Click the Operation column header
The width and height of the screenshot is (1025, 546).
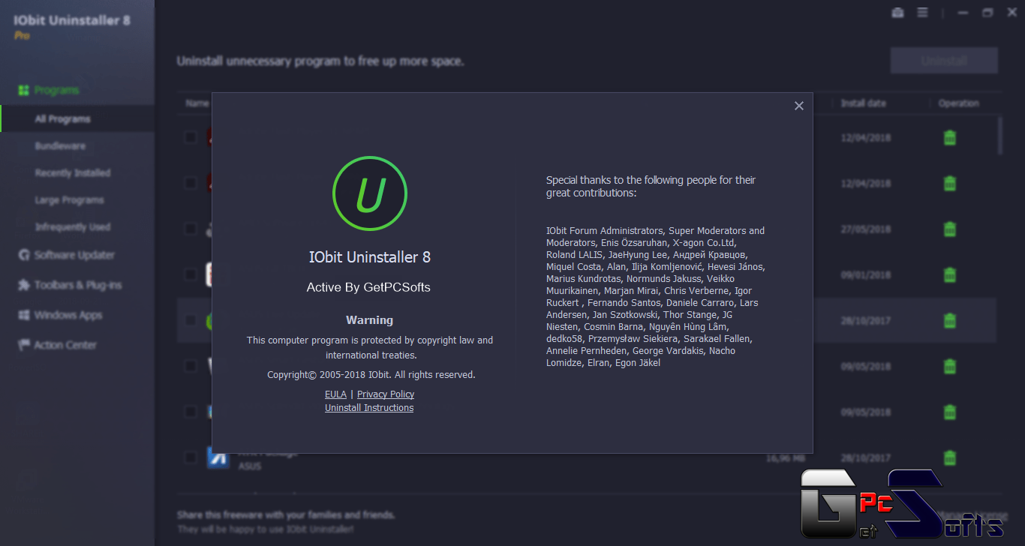tap(958, 103)
